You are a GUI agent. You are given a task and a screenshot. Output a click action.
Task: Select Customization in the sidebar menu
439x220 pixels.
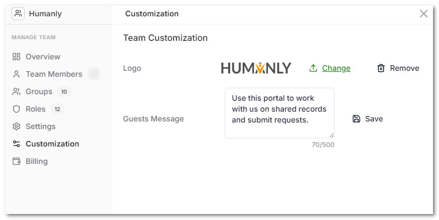click(52, 144)
